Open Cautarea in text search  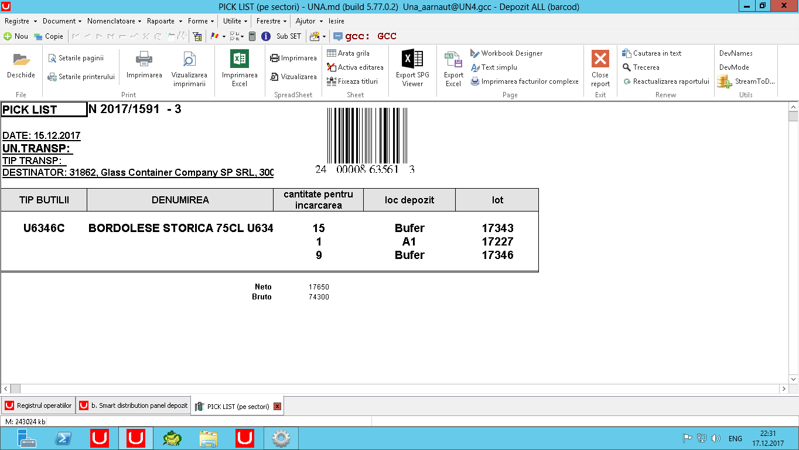coord(652,53)
